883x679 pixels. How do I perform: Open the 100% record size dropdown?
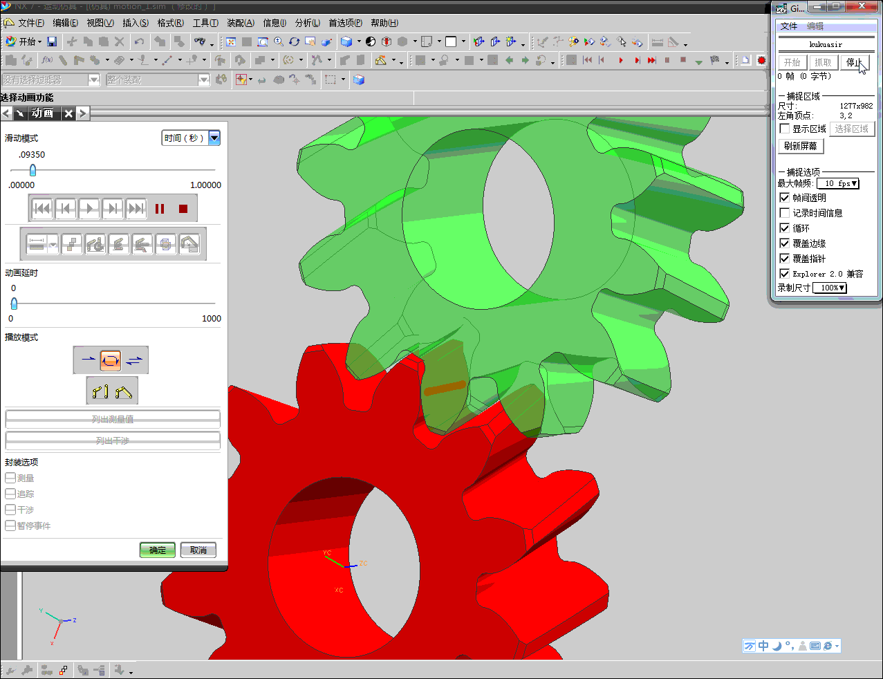point(830,288)
